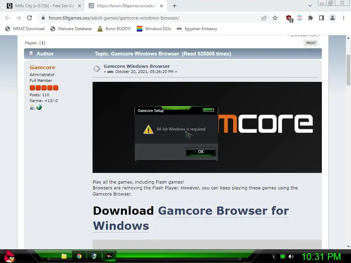
Task: Follow the Gamcore Browser for Windows link
Action: click(x=191, y=218)
